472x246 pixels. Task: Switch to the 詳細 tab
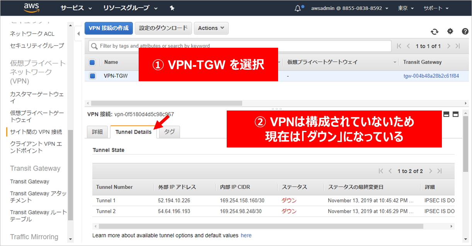click(97, 132)
